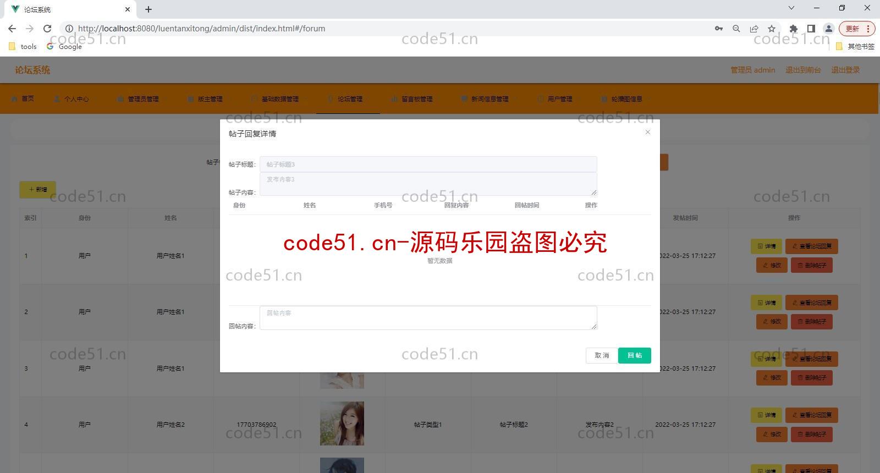Click the site information icon in address bar

tap(69, 29)
